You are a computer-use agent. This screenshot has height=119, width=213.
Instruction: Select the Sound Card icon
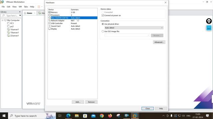coord(50,26)
